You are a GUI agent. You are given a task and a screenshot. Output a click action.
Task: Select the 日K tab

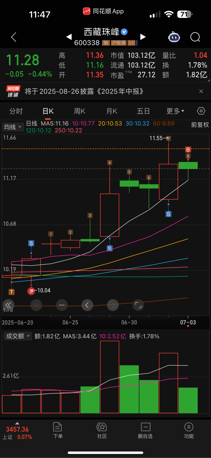pos(48,111)
